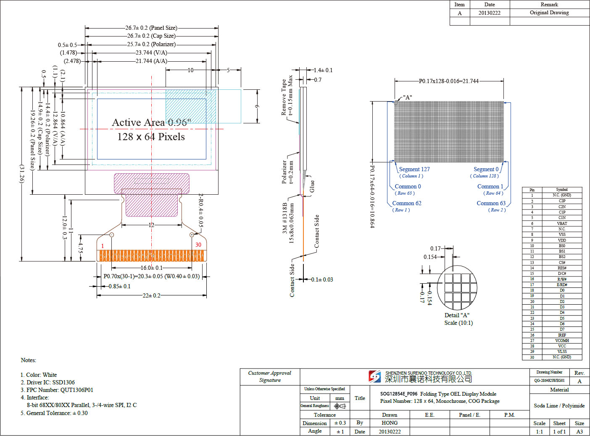Select the purple hatched driver IC area
Screen dimensions: 590x436
pos(151,194)
